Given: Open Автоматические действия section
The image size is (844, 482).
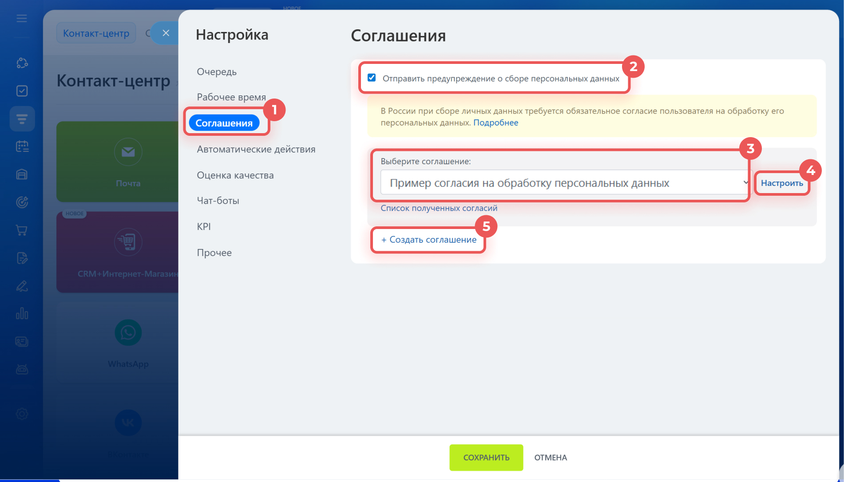Looking at the screenshot, I should point(256,150).
